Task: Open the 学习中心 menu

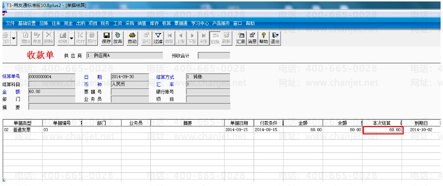Action: tap(200, 23)
